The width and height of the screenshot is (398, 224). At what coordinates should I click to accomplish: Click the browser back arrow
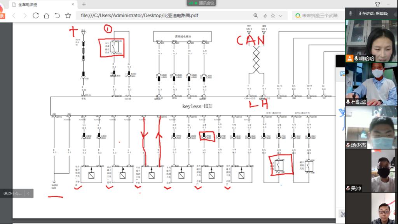pyautogui.click(x=14, y=16)
